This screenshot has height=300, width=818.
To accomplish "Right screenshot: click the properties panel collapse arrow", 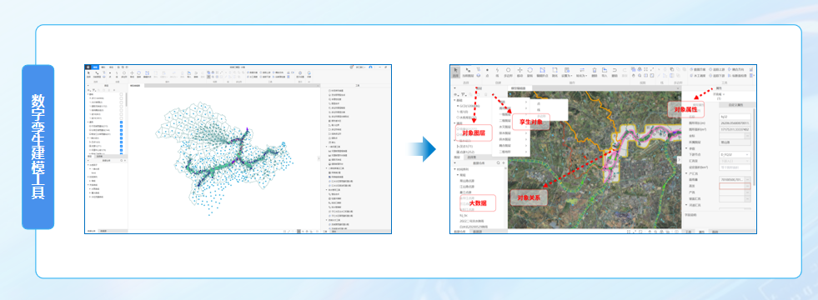I will (x=680, y=160).
